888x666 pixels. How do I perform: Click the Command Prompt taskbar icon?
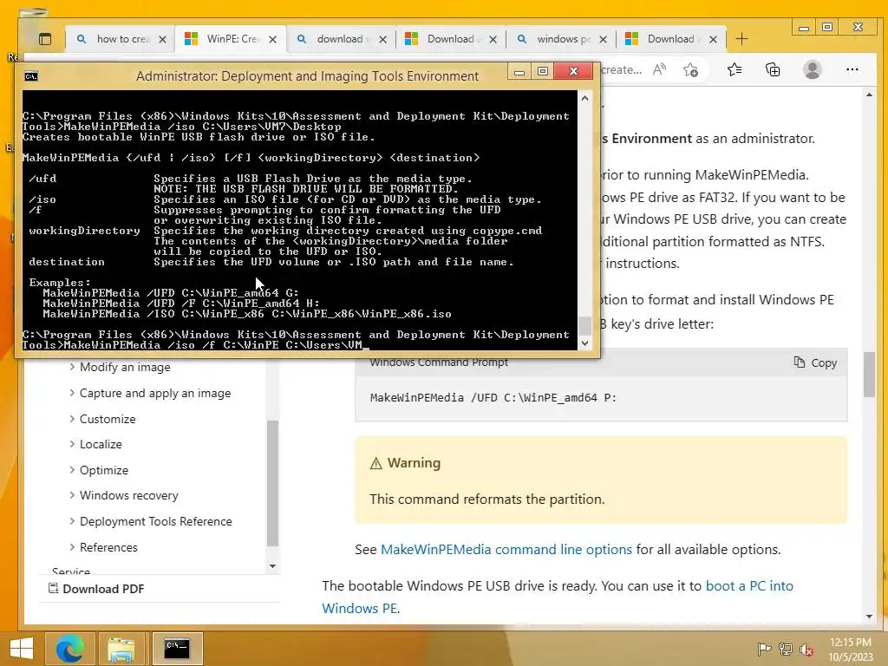[x=177, y=649]
